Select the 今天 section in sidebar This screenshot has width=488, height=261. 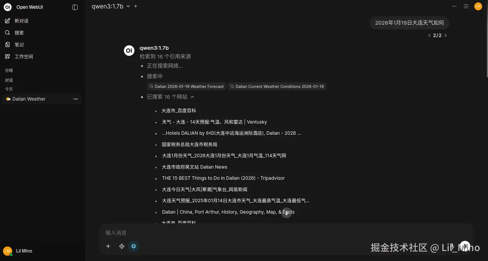(9, 89)
